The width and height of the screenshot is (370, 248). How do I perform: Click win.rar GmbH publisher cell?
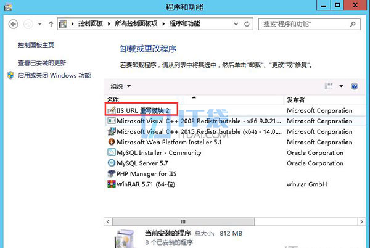(x=306, y=184)
